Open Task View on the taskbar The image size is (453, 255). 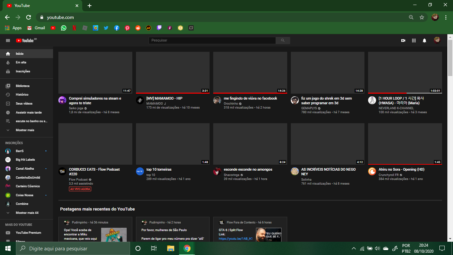(154, 248)
